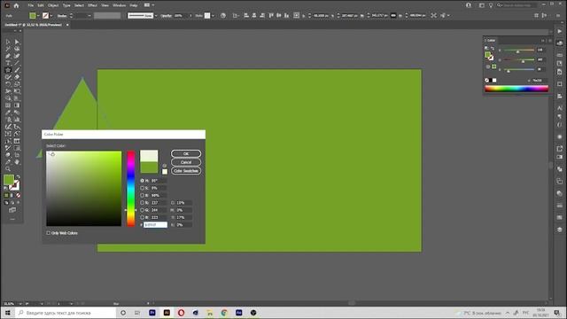The height and width of the screenshot is (319, 567).
Task: Open the Window menu
Action: (x=119, y=5)
